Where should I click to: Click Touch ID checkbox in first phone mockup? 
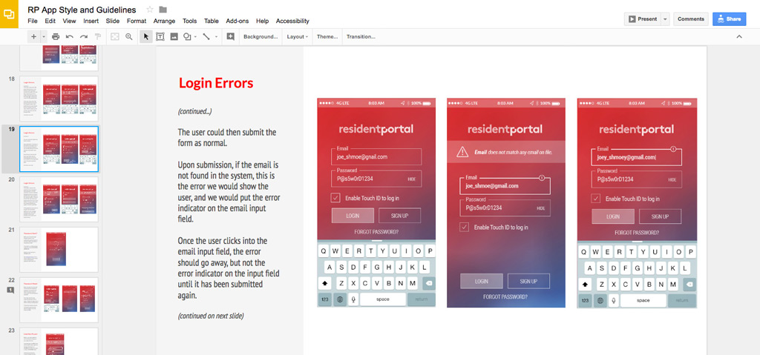pos(335,198)
